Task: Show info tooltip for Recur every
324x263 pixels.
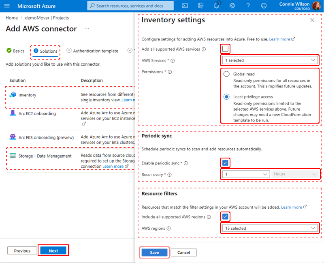Action: (169, 175)
